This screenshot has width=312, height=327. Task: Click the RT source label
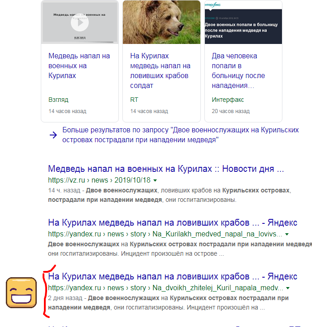pyautogui.click(x=134, y=100)
